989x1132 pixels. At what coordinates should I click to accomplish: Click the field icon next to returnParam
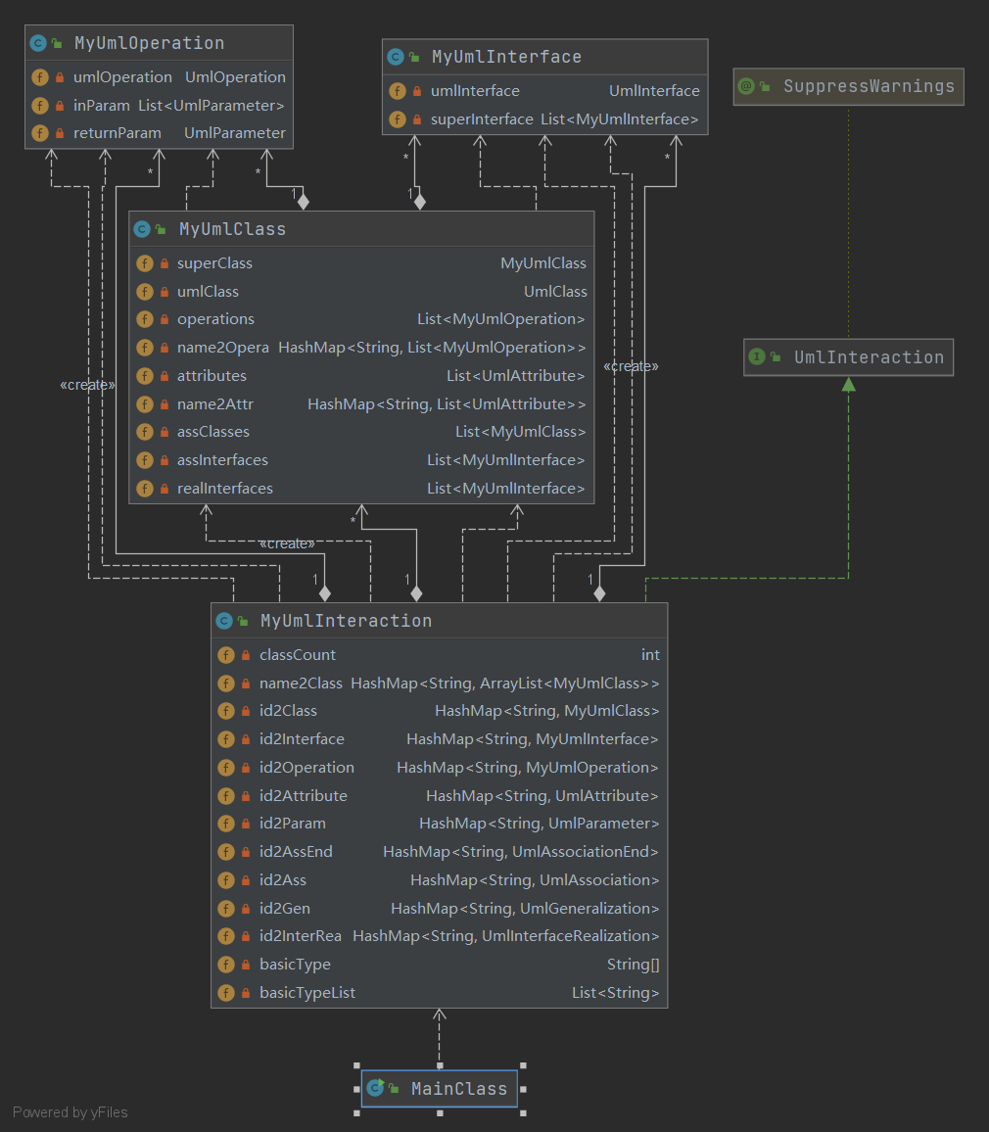[x=40, y=133]
